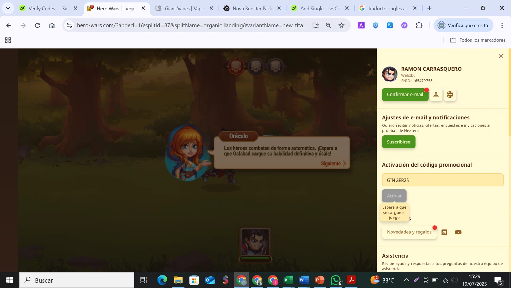This screenshot has width=511, height=288.
Task: Open Todos los marcadores folder
Action: click(478, 40)
